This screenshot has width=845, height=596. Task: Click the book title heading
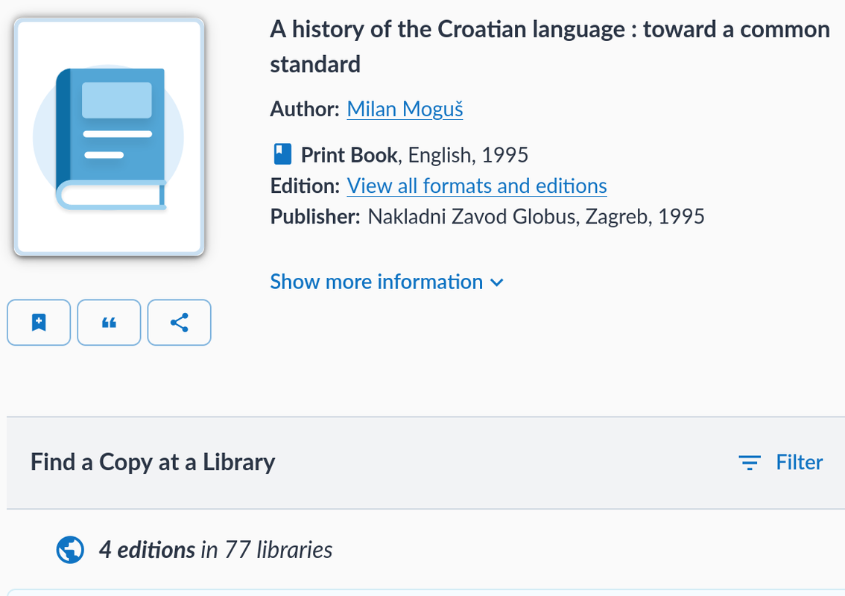550,47
